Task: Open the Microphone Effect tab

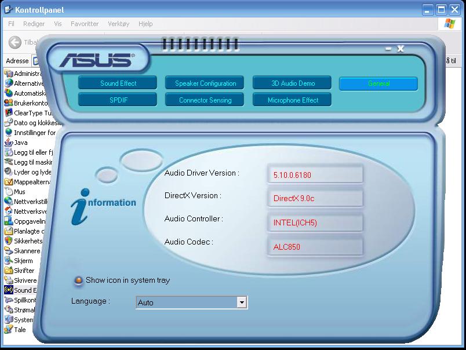Action: coord(292,100)
